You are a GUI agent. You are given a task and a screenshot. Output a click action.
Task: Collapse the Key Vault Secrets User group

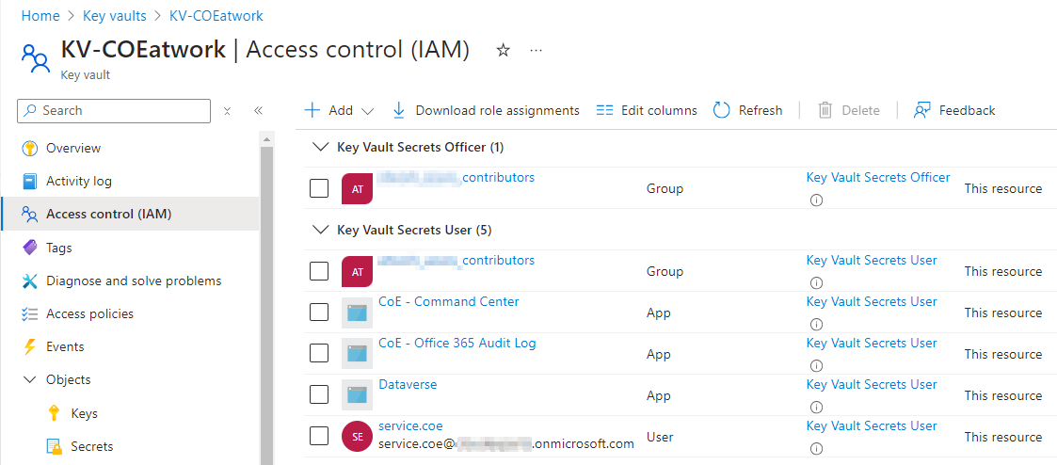[318, 230]
